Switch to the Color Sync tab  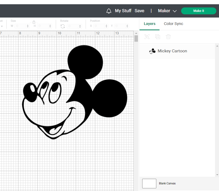(173, 24)
